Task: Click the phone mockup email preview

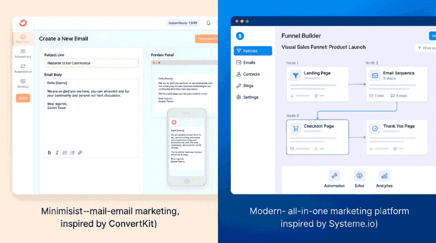Action: (187, 147)
